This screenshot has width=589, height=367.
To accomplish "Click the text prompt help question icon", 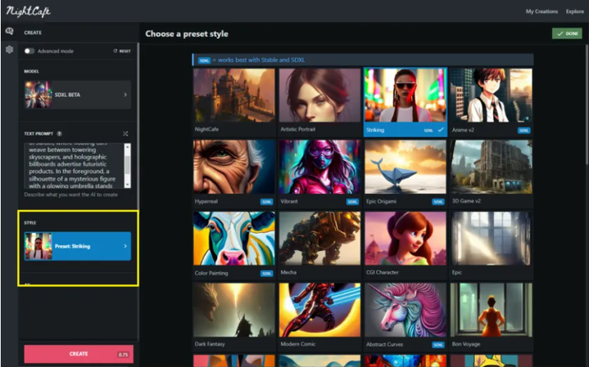I will click(59, 133).
